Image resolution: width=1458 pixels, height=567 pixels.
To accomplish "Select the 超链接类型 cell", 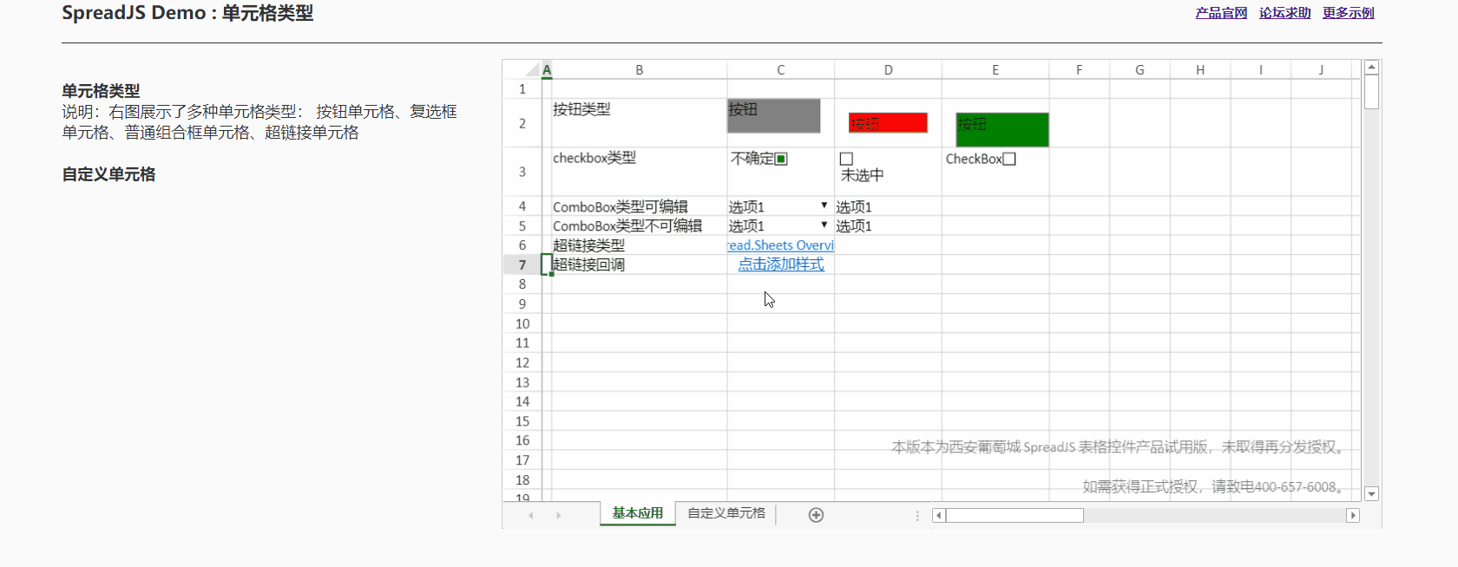I will click(640, 245).
